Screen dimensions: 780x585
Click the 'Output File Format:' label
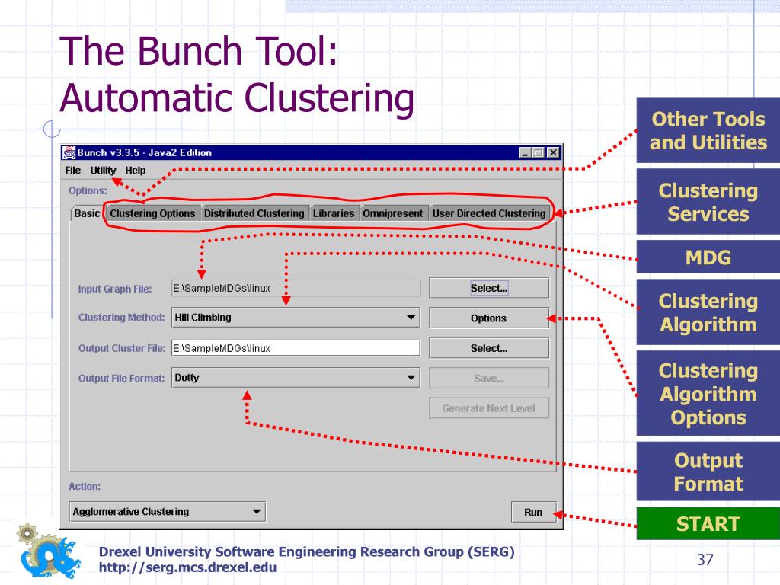coord(121,379)
